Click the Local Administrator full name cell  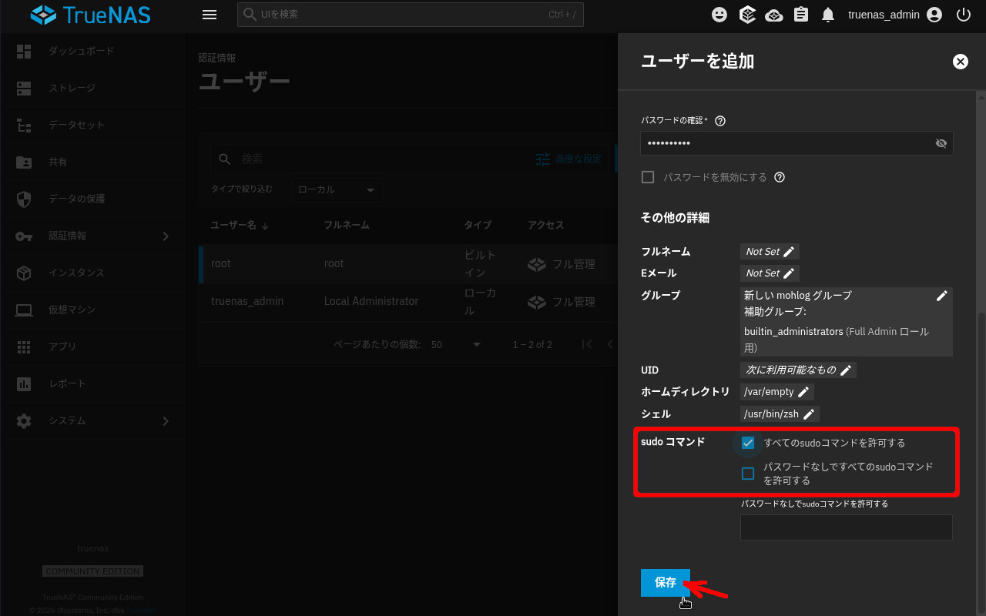(371, 301)
